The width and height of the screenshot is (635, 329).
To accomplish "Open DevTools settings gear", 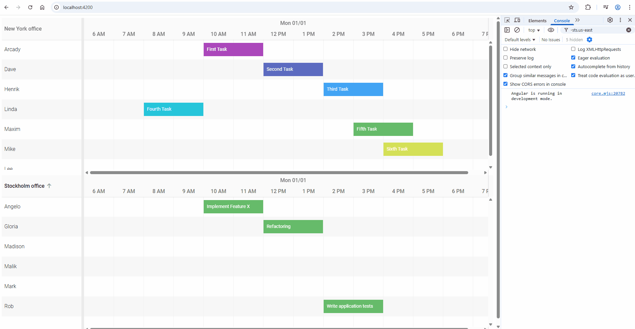I will (610, 20).
